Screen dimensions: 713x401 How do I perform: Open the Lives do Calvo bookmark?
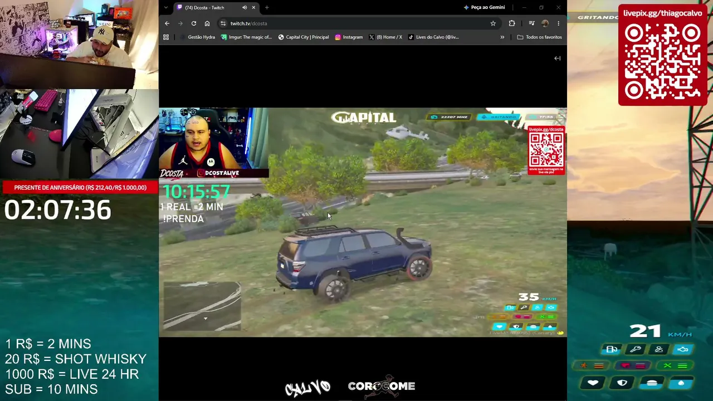(433, 37)
